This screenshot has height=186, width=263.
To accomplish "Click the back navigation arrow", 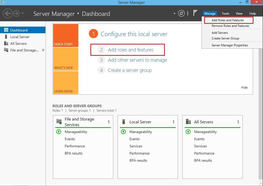I will pyautogui.click(x=7, y=13).
